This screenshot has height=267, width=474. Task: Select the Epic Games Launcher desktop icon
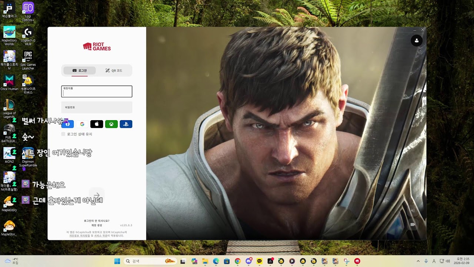pos(28,60)
